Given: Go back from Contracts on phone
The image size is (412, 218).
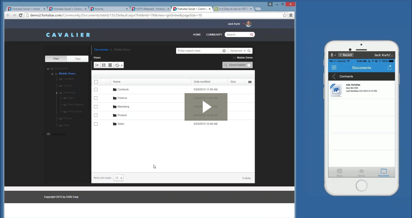Looking at the screenshot, I should [334, 76].
